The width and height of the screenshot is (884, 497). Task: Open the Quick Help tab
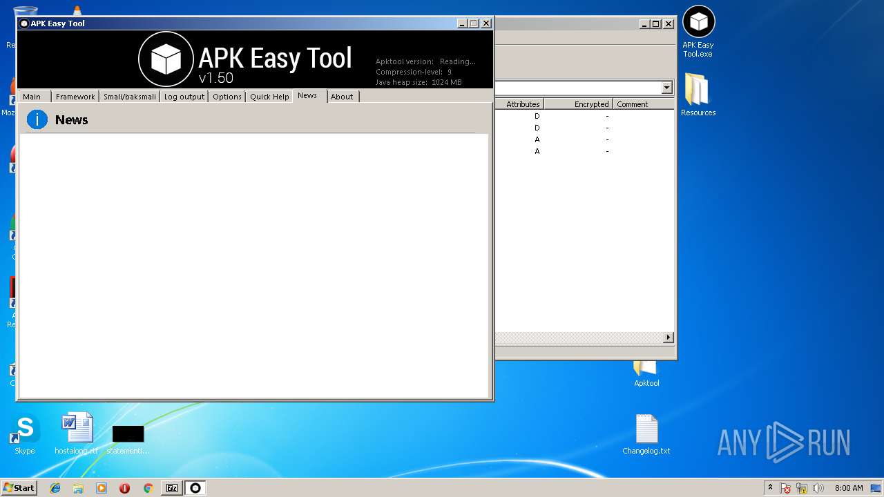click(x=269, y=97)
